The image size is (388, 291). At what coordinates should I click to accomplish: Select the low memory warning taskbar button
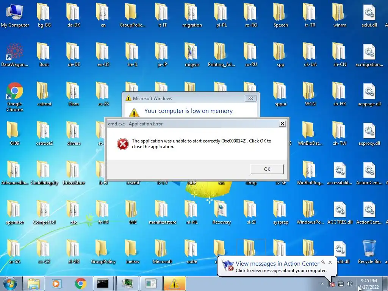(174, 283)
